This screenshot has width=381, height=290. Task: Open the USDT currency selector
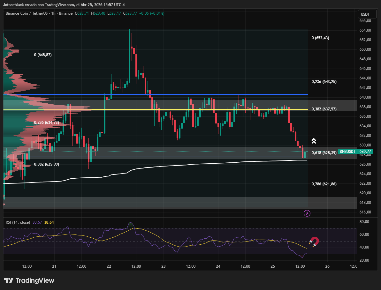coord(365,14)
